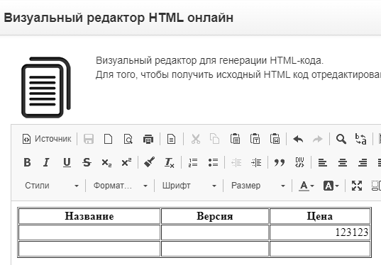Click the Cut scissors icon
The height and width of the screenshot is (265, 381).
click(x=195, y=139)
